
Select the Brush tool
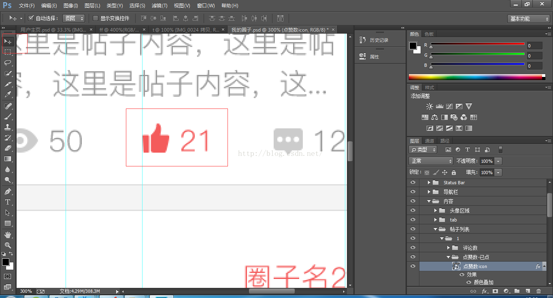8,117
